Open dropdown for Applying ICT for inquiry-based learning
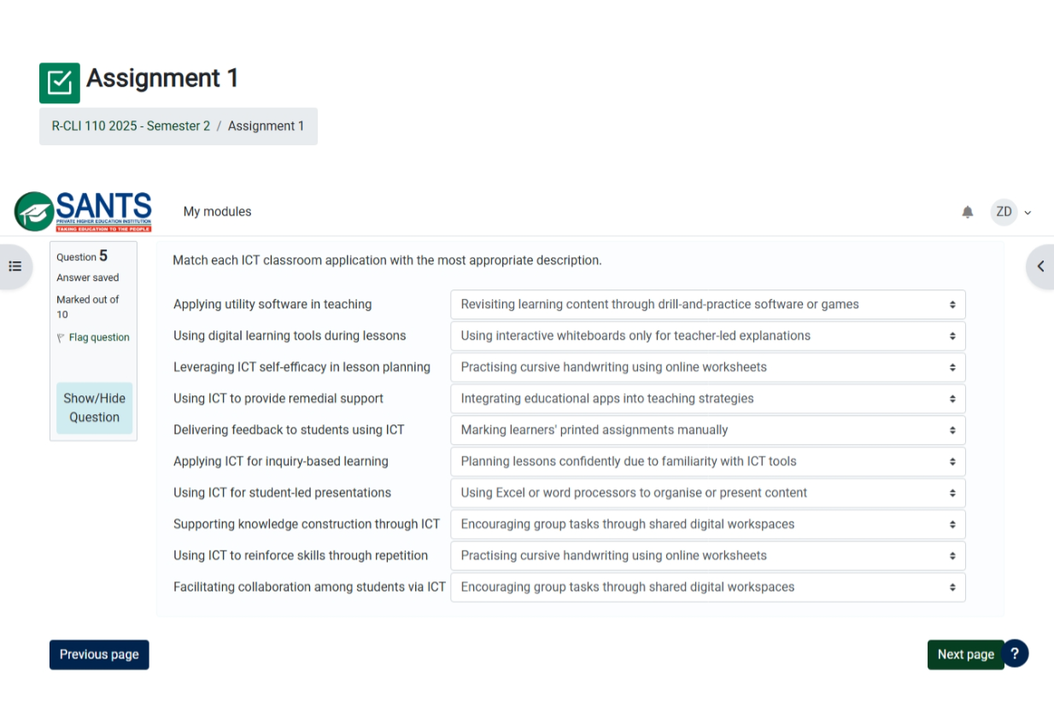 click(707, 462)
